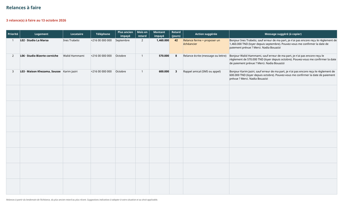Click the 'Locataire' column header

click(77, 34)
